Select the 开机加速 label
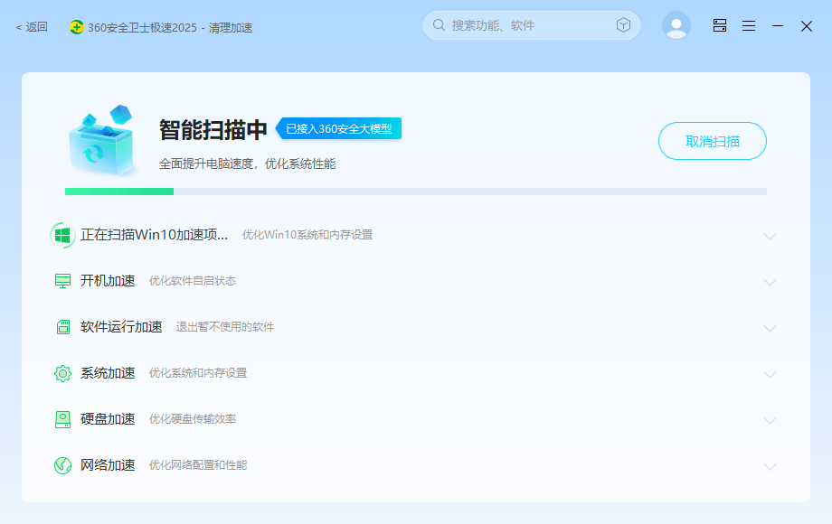 point(108,281)
